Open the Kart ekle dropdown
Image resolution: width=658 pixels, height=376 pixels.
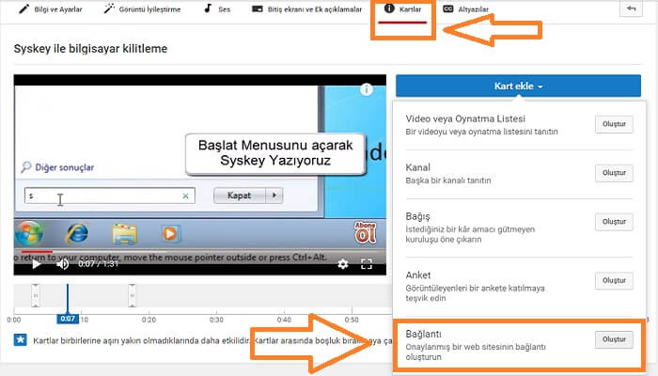(x=518, y=86)
